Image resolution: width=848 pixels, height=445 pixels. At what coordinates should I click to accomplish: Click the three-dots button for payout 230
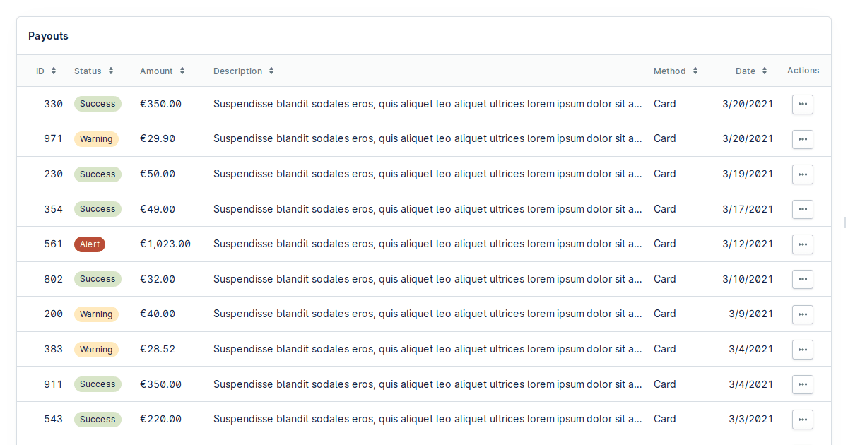point(802,174)
